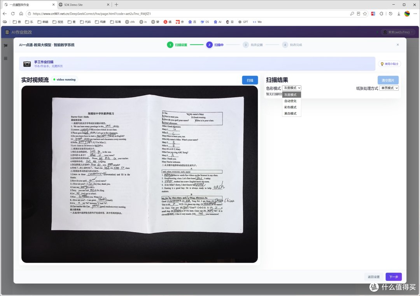Switch to the SDK Demo Site tab
The image size is (420, 296).
tap(84, 5)
